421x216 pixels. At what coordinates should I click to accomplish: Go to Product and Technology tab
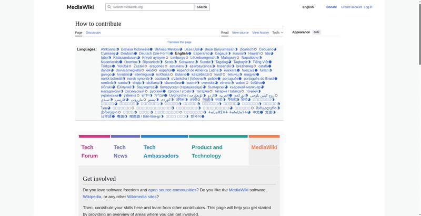point(207,152)
